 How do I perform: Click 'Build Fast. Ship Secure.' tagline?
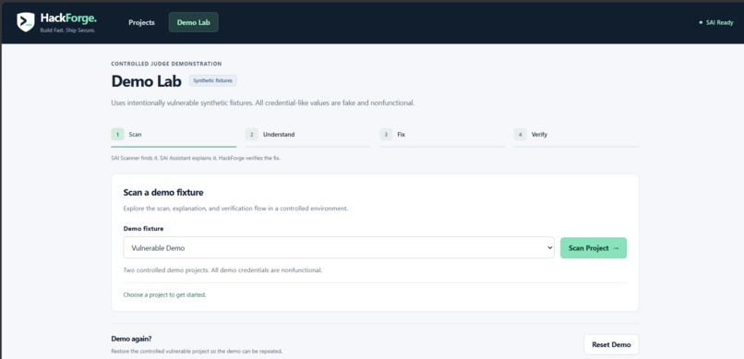coord(68,30)
